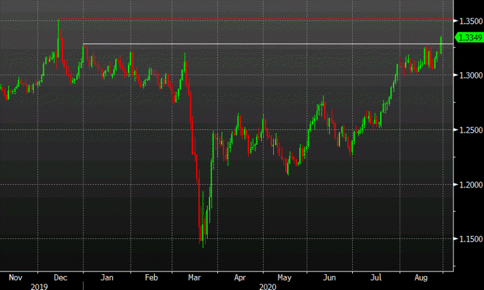Click the 1.3500 price axis label
This screenshot has width=484, height=290.
(x=471, y=21)
